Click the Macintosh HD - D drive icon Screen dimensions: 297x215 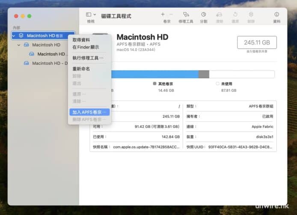(27, 63)
